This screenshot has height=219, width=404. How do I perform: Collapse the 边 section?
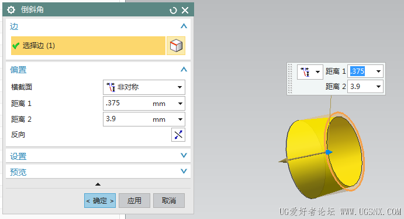[184, 26]
